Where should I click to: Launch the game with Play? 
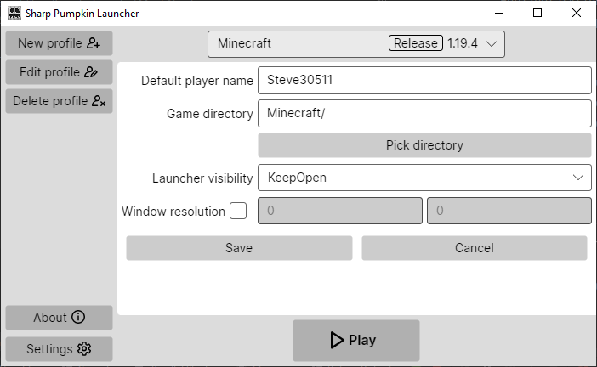coord(356,340)
